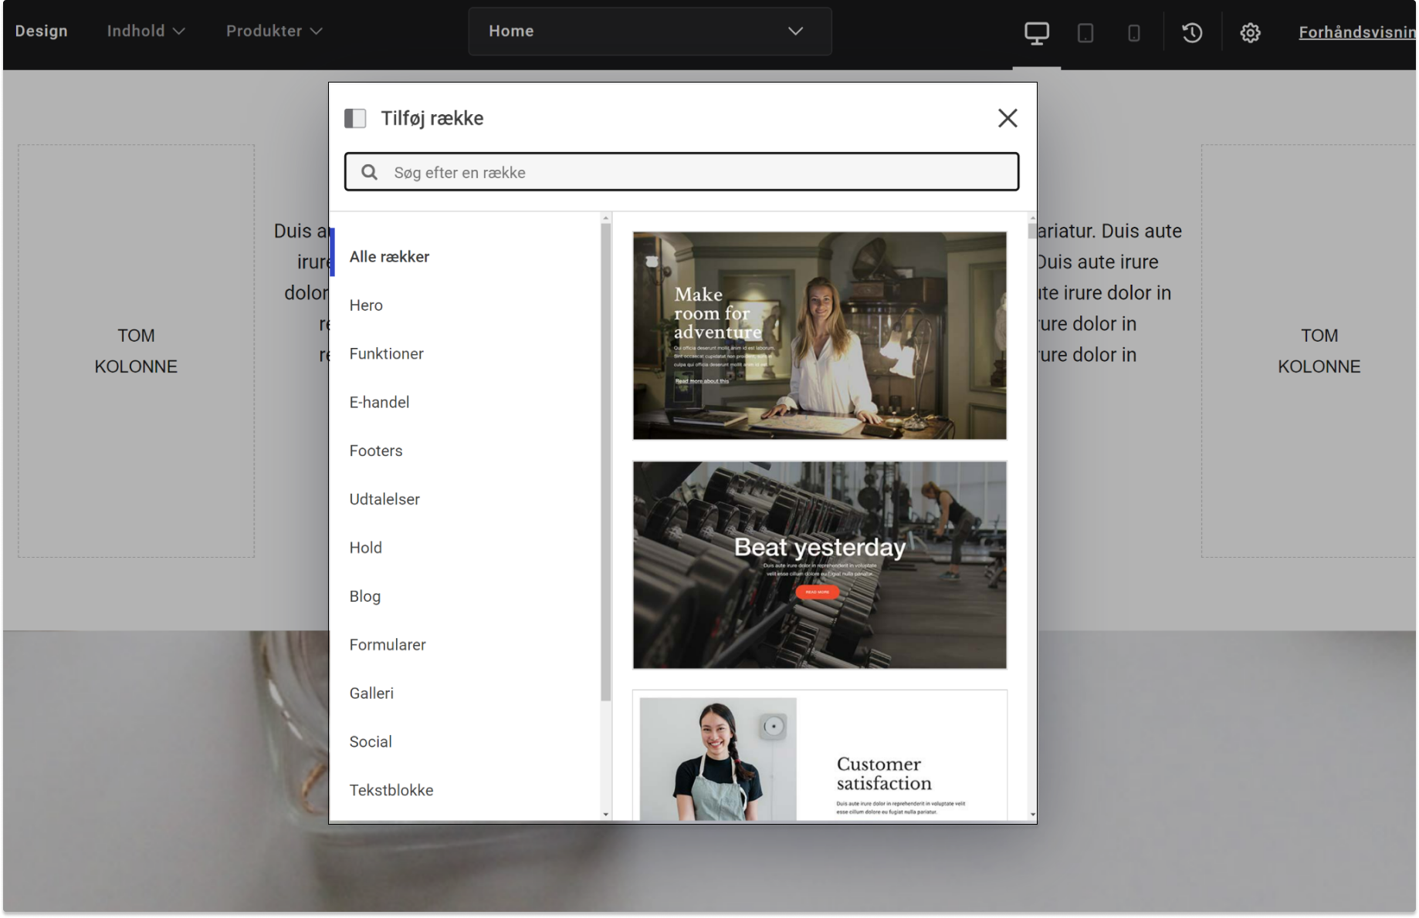
Task: Click the category list scrollbar down arrow
Action: (606, 815)
